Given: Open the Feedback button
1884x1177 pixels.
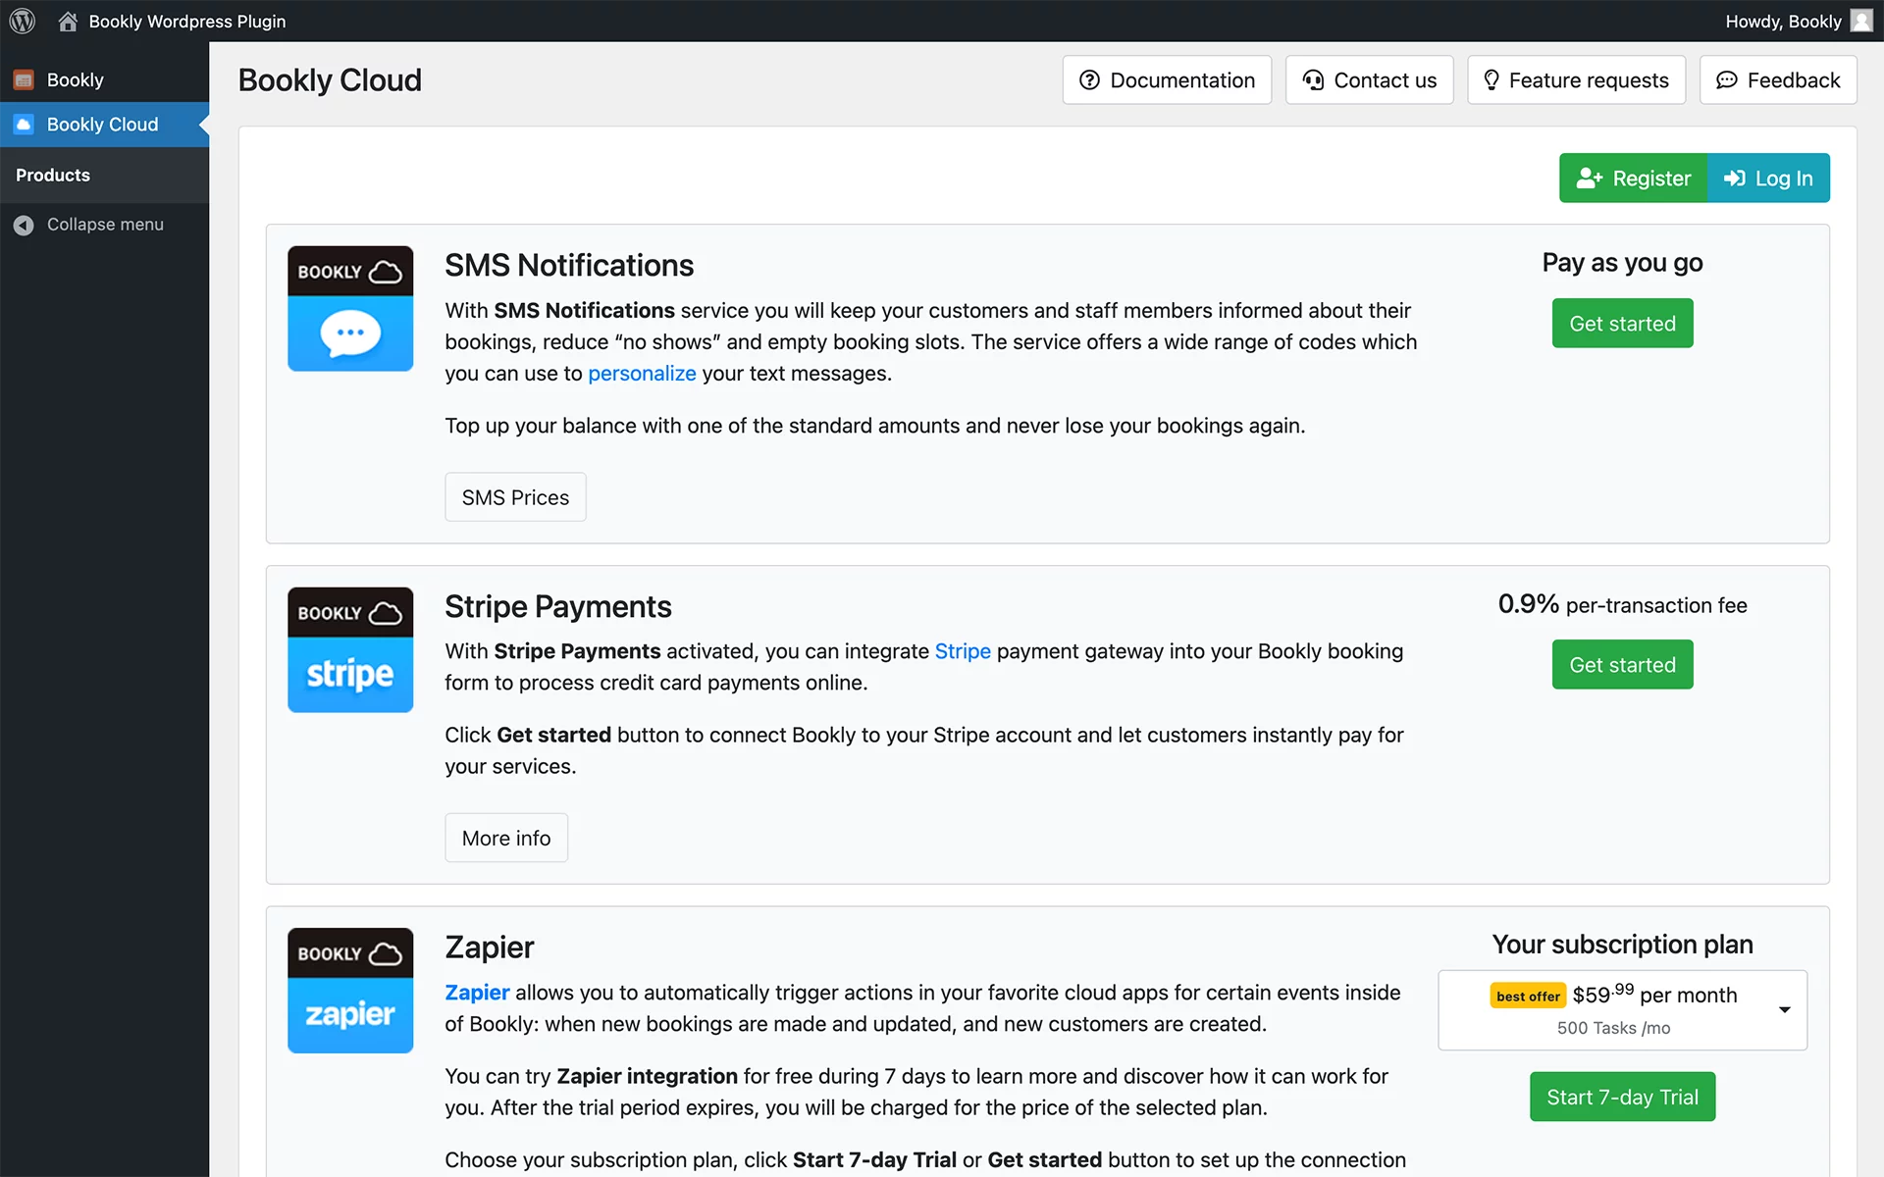Looking at the screenshot, I should [1778, 80].
